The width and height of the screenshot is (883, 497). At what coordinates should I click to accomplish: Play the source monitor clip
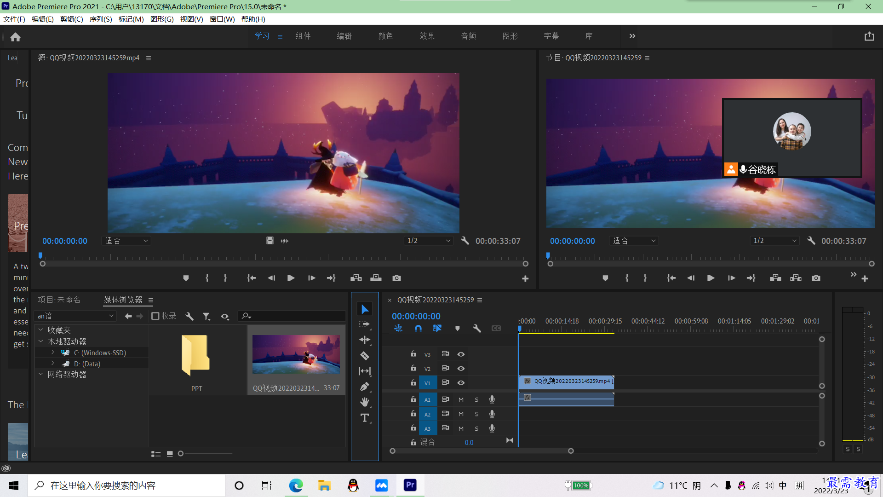[291, 278]
